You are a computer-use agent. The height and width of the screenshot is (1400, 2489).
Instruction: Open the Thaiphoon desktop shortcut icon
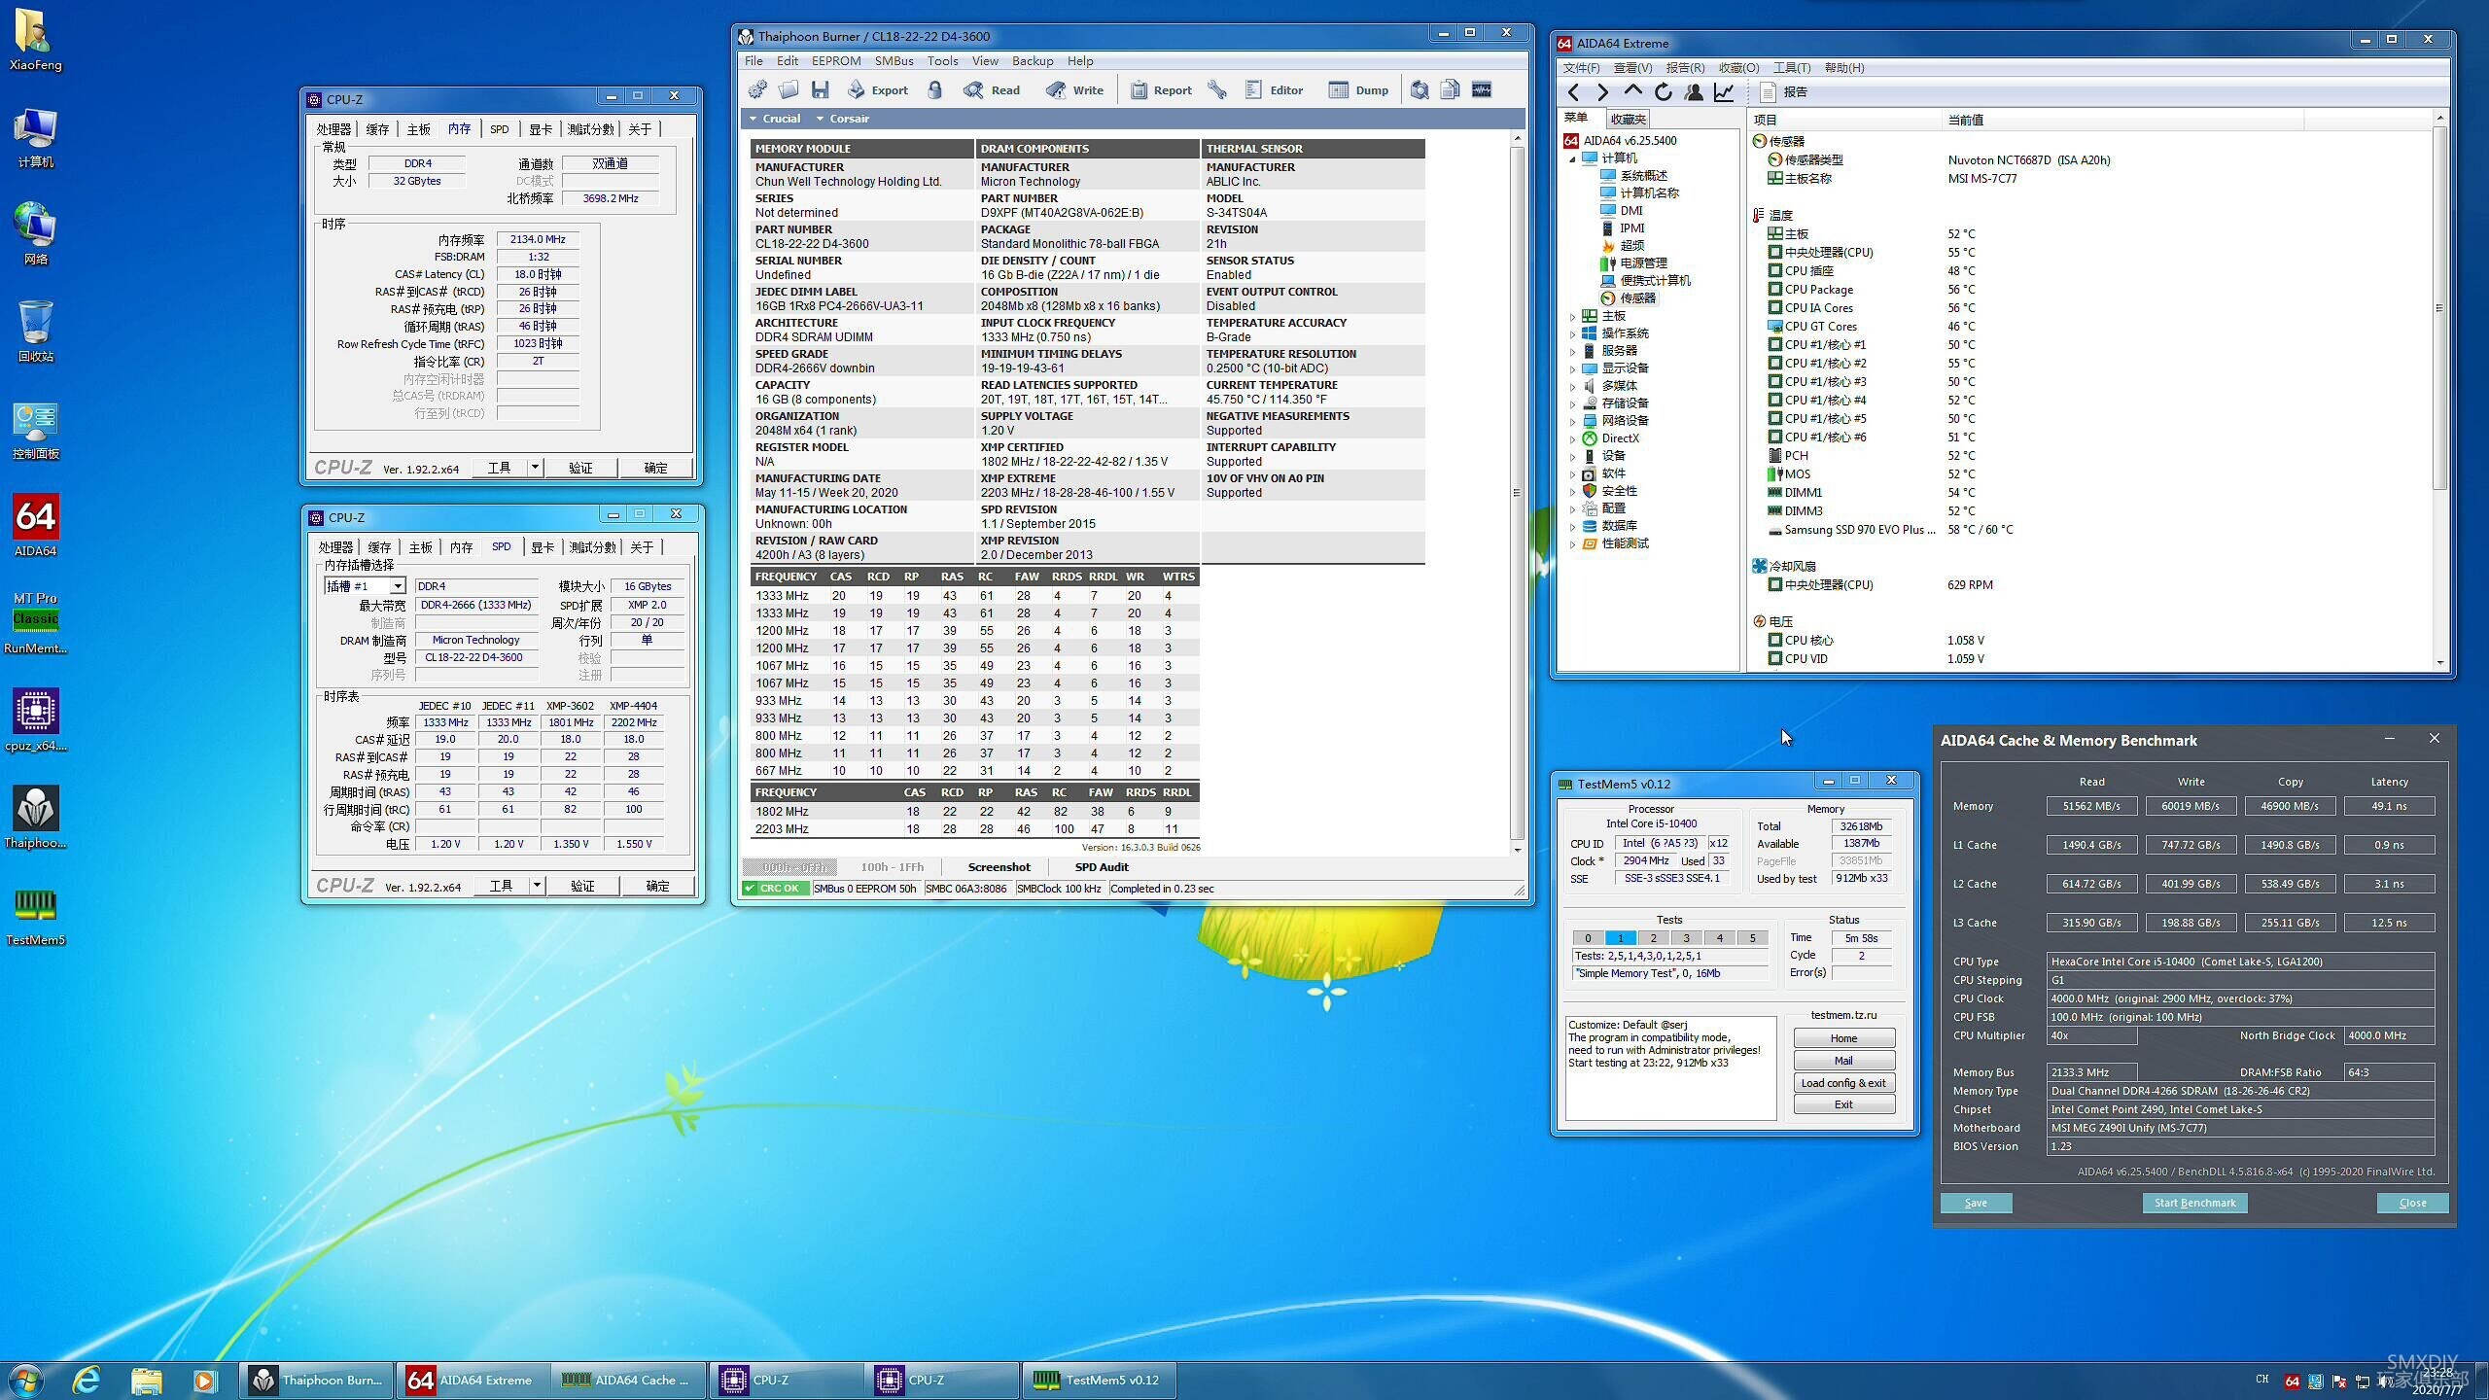point(36,817)
